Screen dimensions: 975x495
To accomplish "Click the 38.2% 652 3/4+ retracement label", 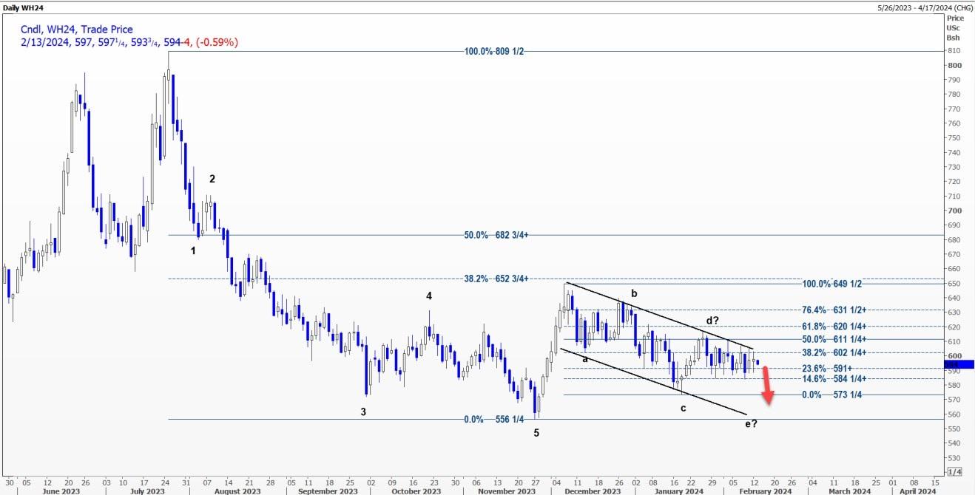I will click(498, 279).
